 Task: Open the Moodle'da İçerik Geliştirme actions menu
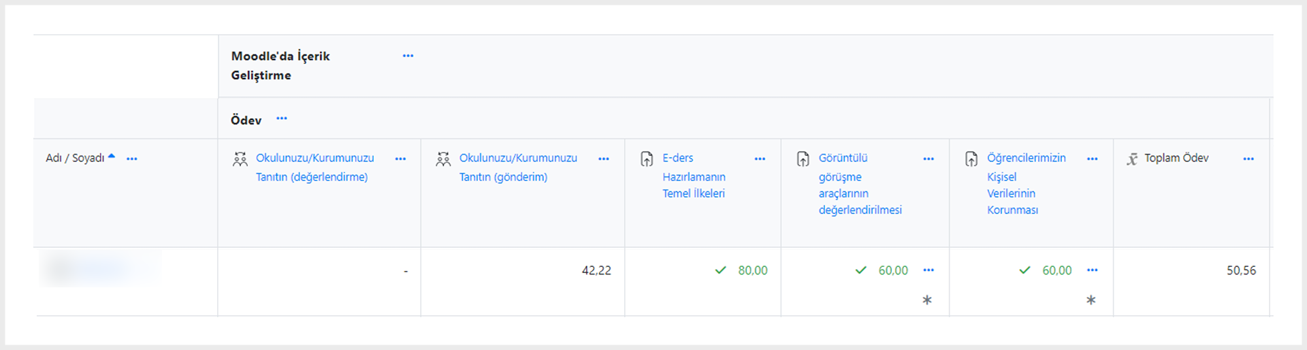point(408,56)
